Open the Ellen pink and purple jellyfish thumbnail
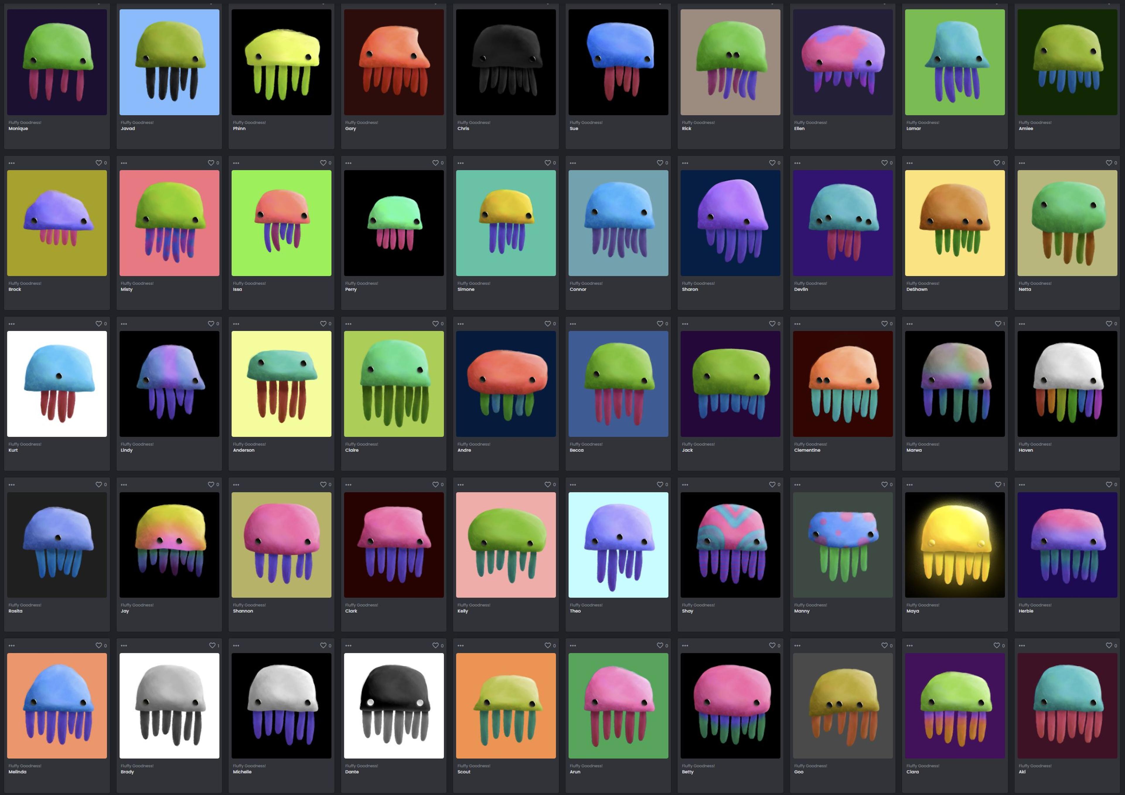 pos(843,62)
